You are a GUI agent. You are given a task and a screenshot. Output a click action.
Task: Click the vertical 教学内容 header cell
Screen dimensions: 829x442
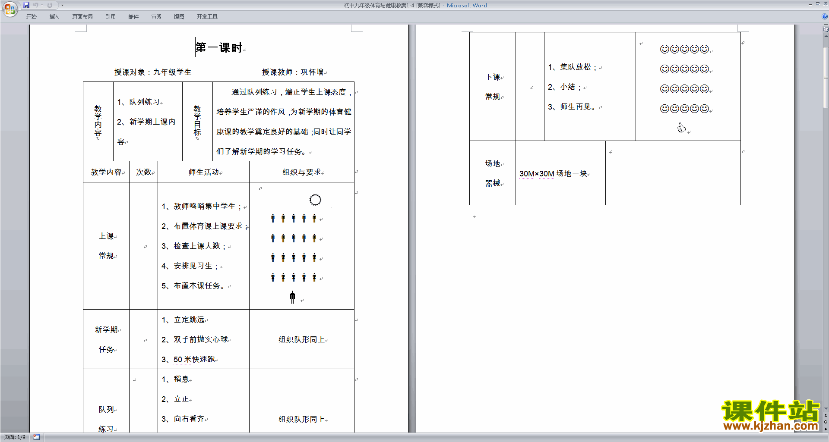[x=98, y=121]
